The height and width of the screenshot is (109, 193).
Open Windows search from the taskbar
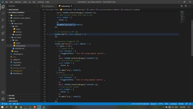click(x=7, y=107)
